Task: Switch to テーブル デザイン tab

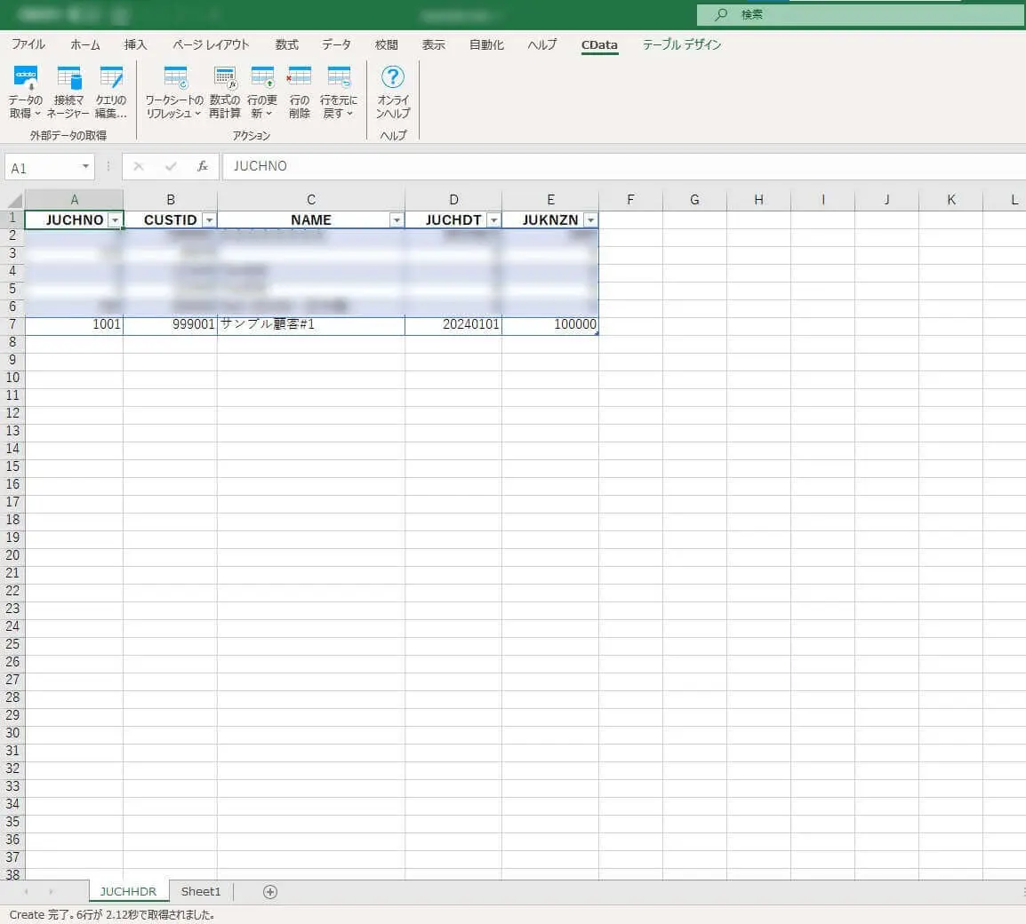Action: coord(681,44)
